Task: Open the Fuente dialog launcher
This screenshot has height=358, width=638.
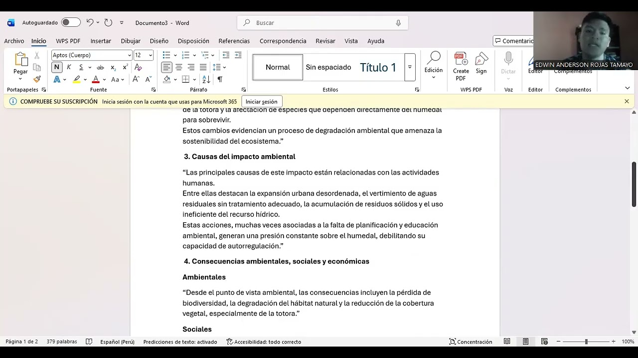Action: pyautogui.click(x=154, y=89)
